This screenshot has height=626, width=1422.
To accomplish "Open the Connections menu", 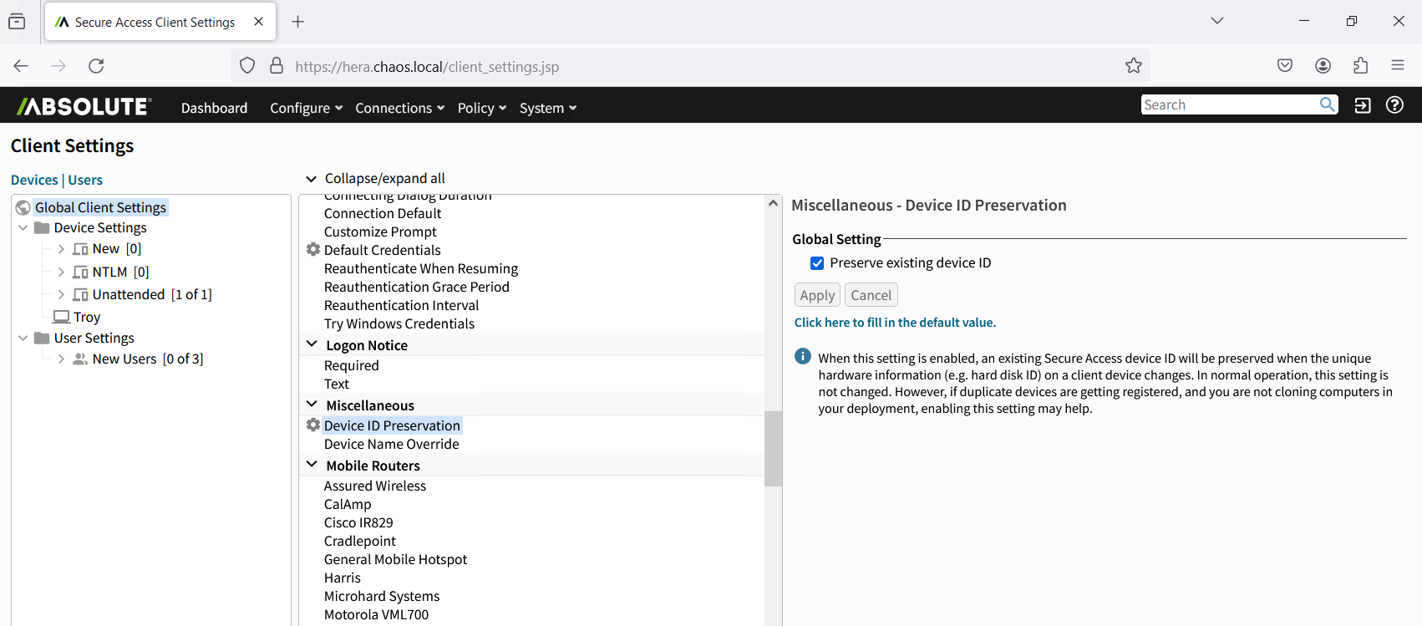I will point(399,108).
